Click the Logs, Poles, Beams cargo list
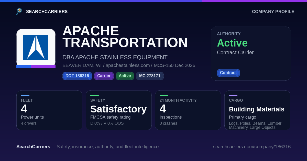 (256, 125)
